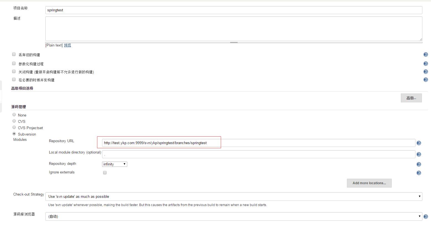Click the 源码管理 section heading
This screenshot has height=226, width=431.
[19, 107]
